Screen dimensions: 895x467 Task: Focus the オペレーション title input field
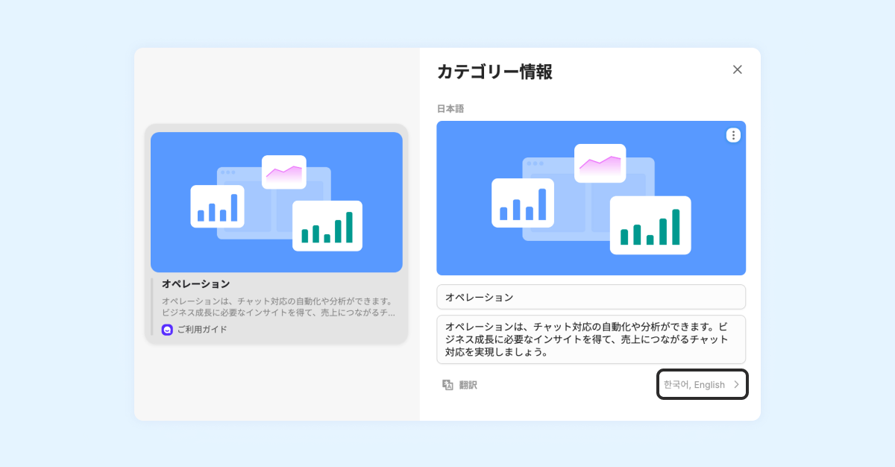click(x=591, y=297)
